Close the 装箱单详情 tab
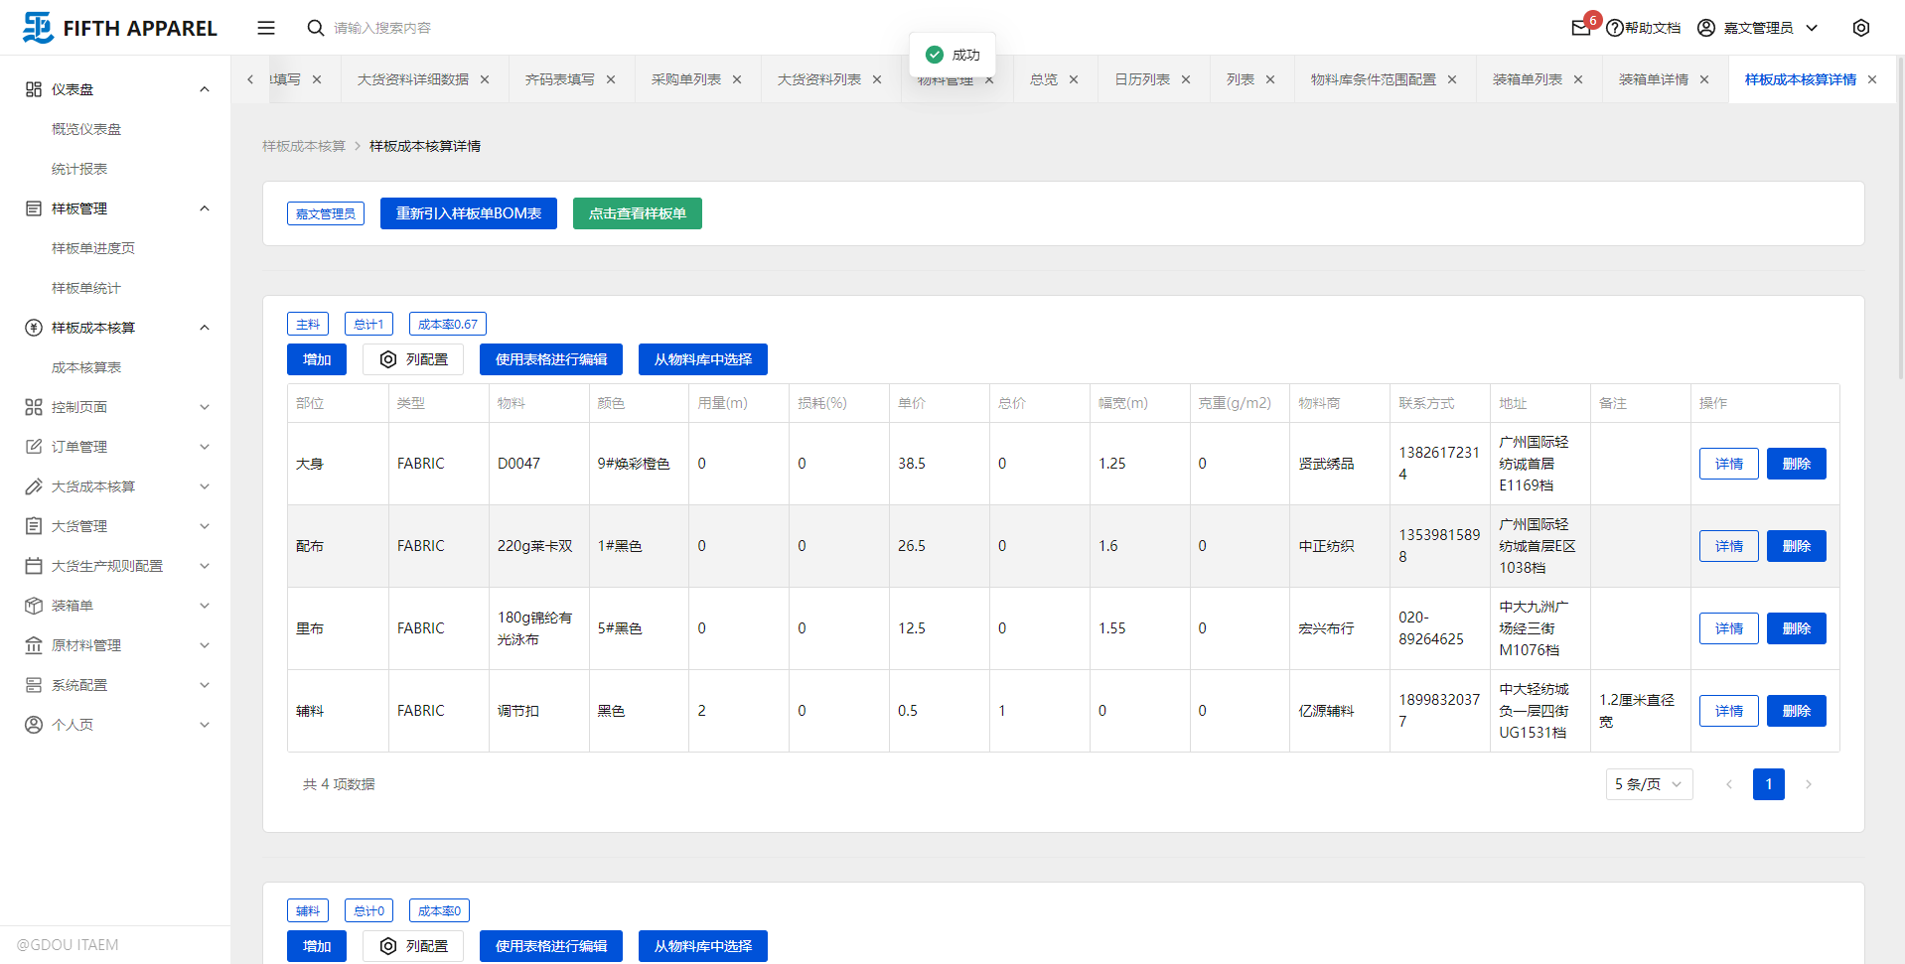 click(x=1704, y=79)
